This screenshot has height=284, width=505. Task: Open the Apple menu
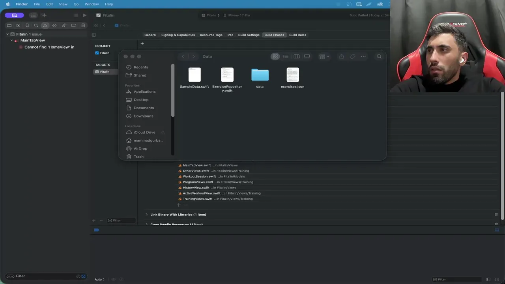click(7, 4)
